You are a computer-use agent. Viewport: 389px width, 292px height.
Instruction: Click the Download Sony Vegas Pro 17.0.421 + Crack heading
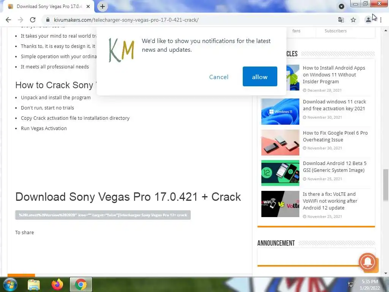[128, 197]
